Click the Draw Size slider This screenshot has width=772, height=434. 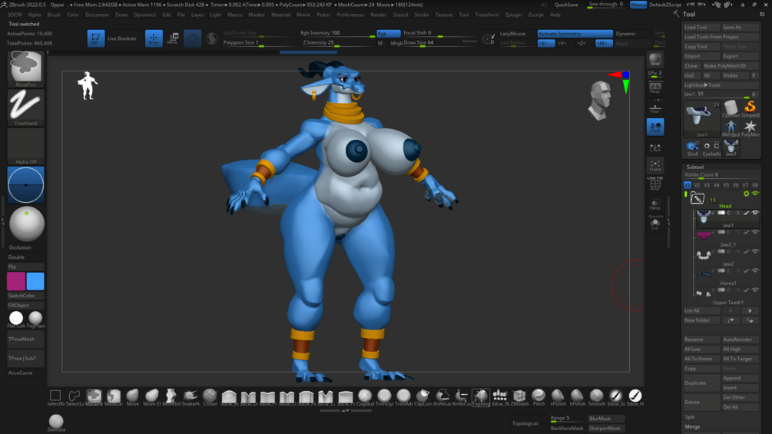coord(440,43)
